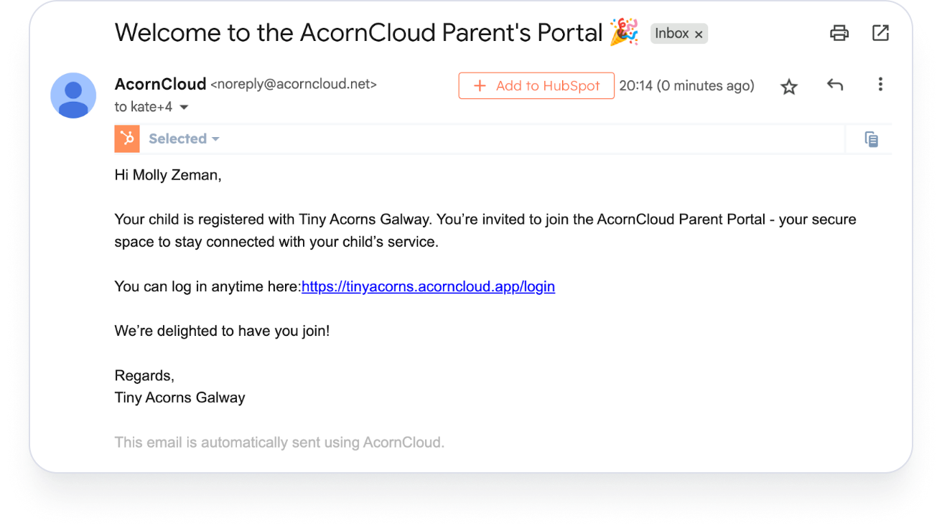Screen dimensions: 942x531
Task: Open the Selected dropdown in HubSpot bar
Action: tap(184, 138)
